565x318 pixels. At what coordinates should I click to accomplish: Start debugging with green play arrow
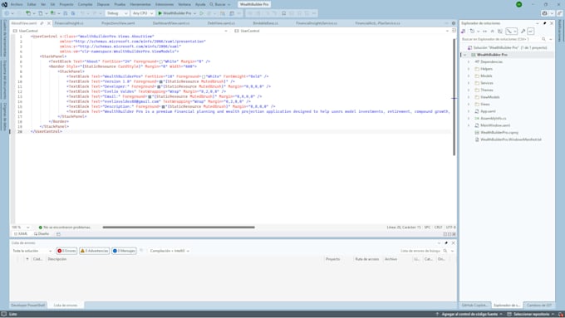[160, 13]
